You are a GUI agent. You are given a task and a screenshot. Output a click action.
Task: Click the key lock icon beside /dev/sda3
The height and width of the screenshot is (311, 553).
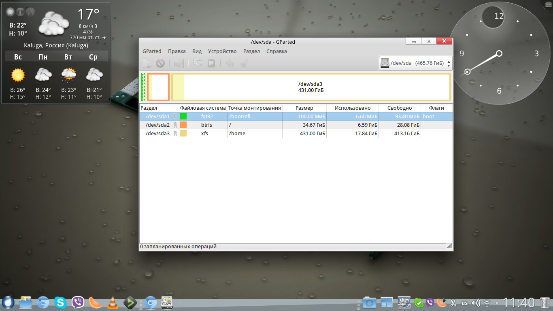coord(175,133)
